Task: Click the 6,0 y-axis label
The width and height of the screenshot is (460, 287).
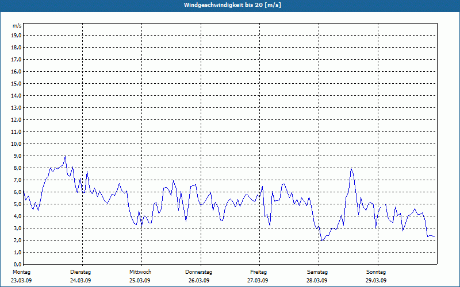Action: tap(17, 192)
